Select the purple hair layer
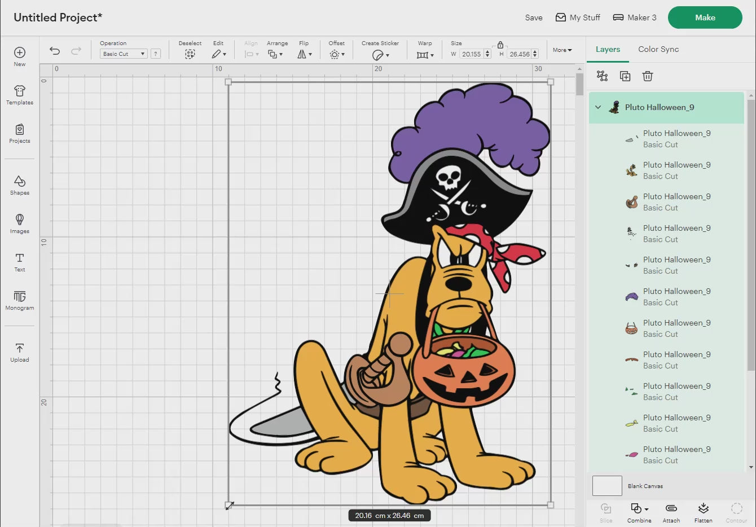The image size is (756, 527). coord(666,297)
